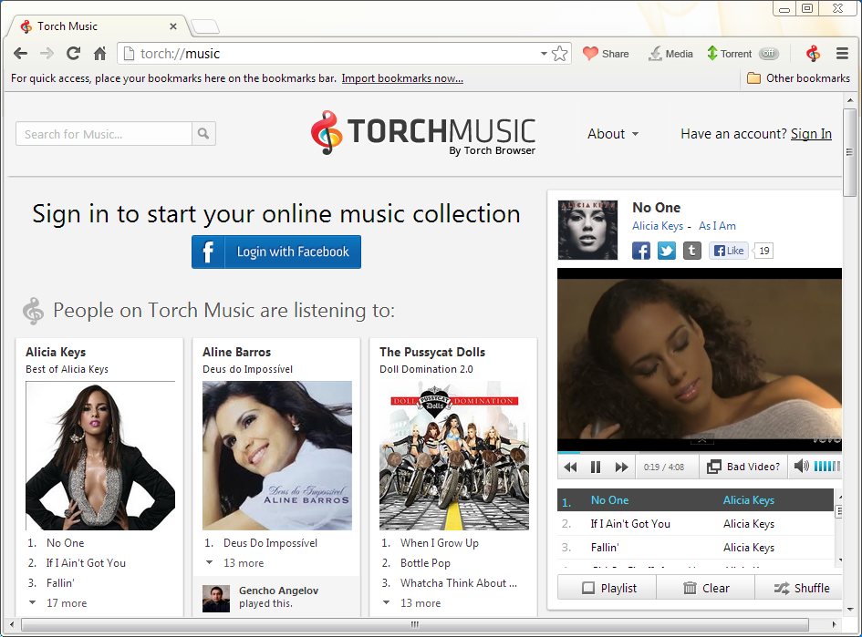The width and height of the screenshot is (862, 637).
Task: Click Bad Video? button
Action: coord(743,467)
